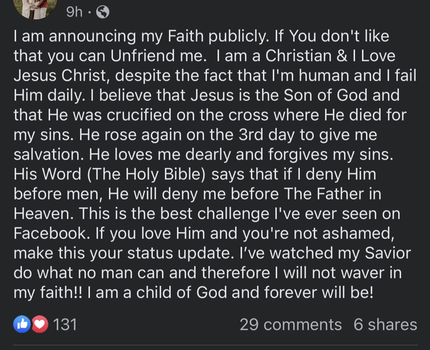Click the blue thumbs-up reaction icon

pos(22,324)
